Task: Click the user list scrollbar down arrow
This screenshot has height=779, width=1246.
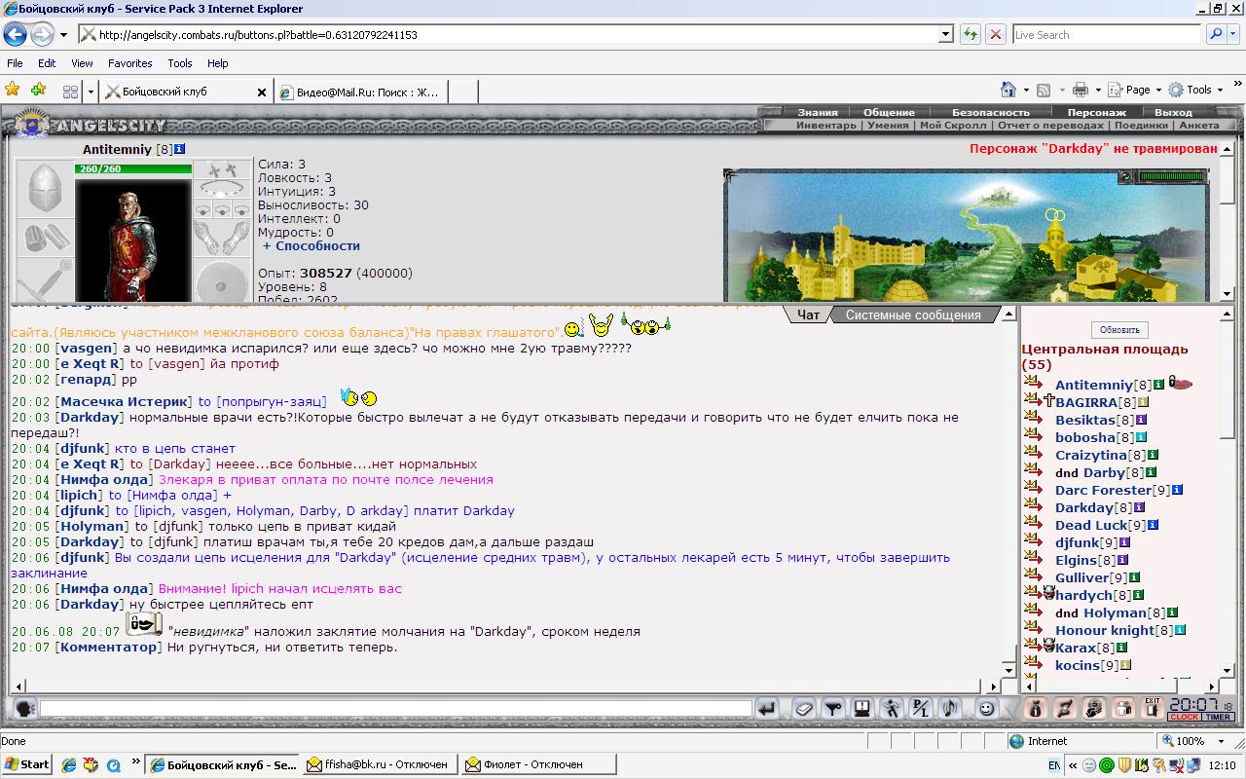Action: (1227, 670)
